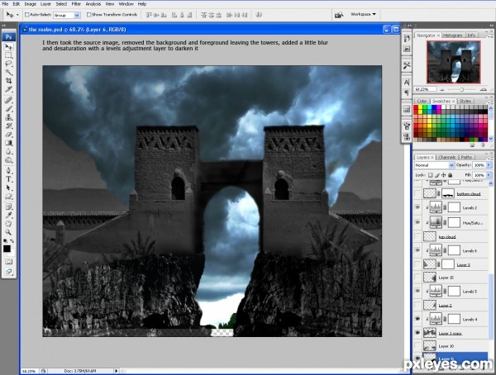496x375 pixels.
Task: Enable Show Transform Controls checkbox
Action: [89, 15]
